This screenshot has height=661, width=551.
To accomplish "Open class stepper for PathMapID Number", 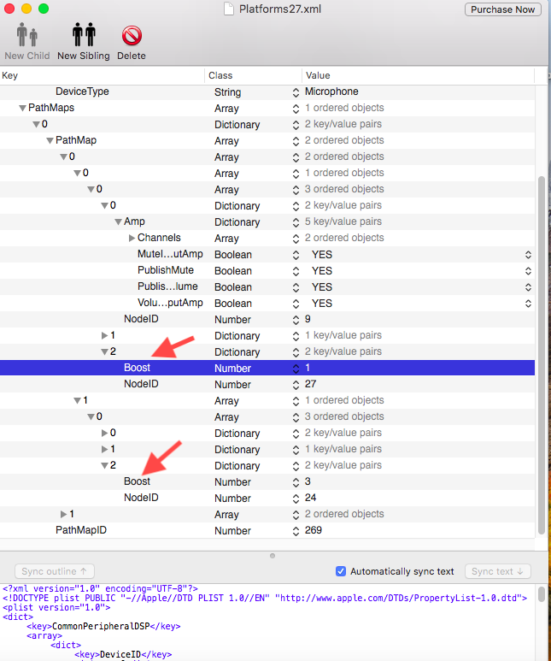I will (x=296, y=531).
